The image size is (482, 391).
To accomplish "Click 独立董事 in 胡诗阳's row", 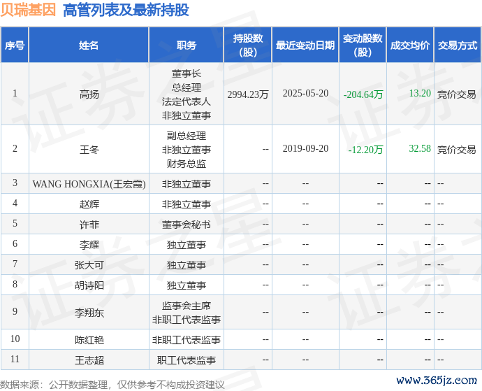I will click(x=187, y=285).
